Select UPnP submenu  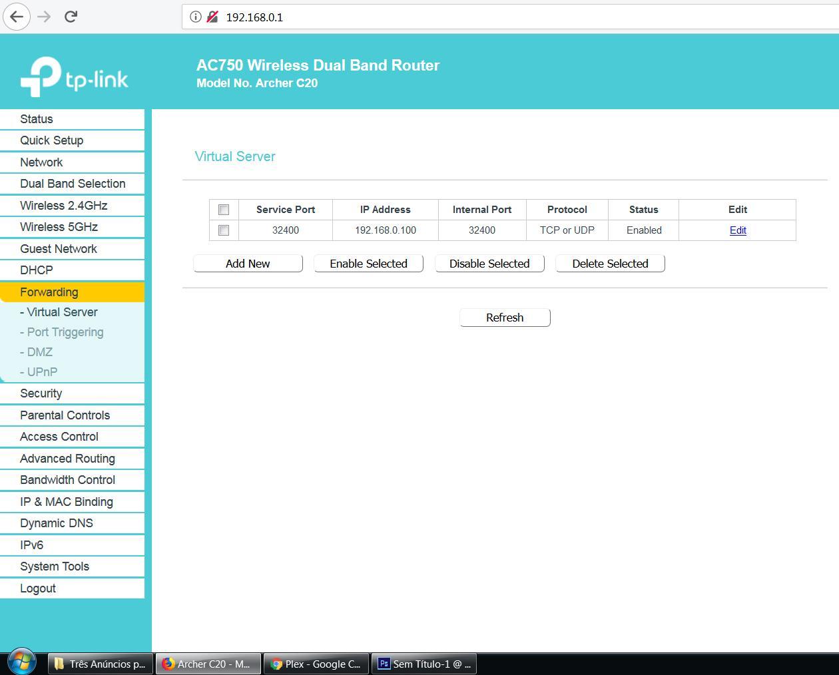click(39, 372)
